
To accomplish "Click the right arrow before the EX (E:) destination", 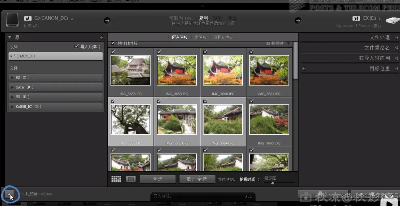I will (x=298, y=21).
